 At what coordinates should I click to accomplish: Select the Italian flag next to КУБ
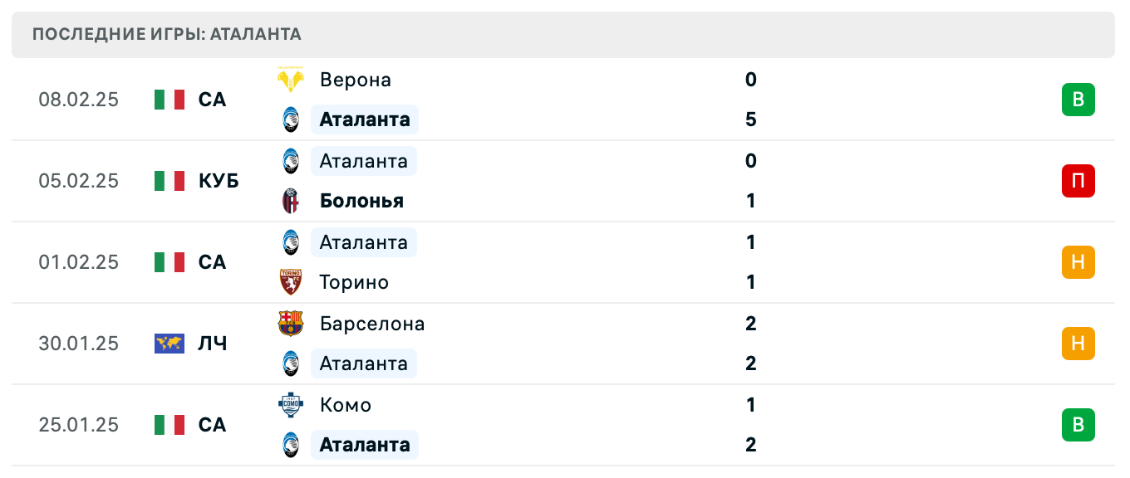(x=169, y=181)
